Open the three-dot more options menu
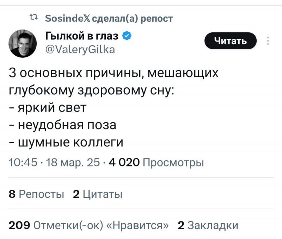This screenshot has height=239, width=282. [268, 41]
